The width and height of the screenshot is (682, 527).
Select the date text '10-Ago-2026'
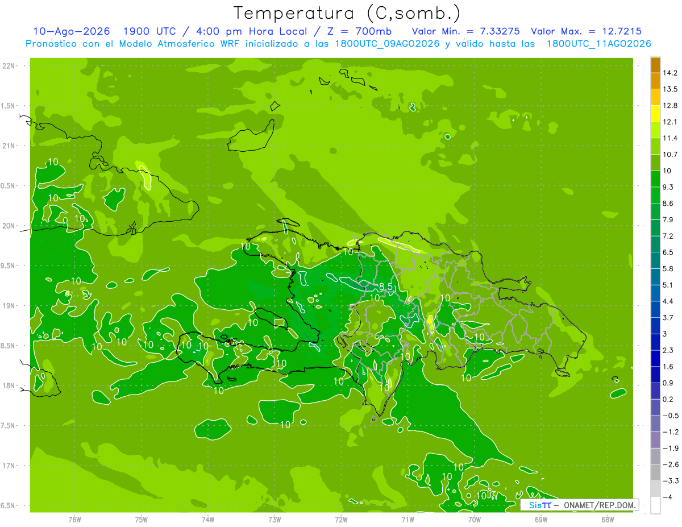tap(71, 31)
